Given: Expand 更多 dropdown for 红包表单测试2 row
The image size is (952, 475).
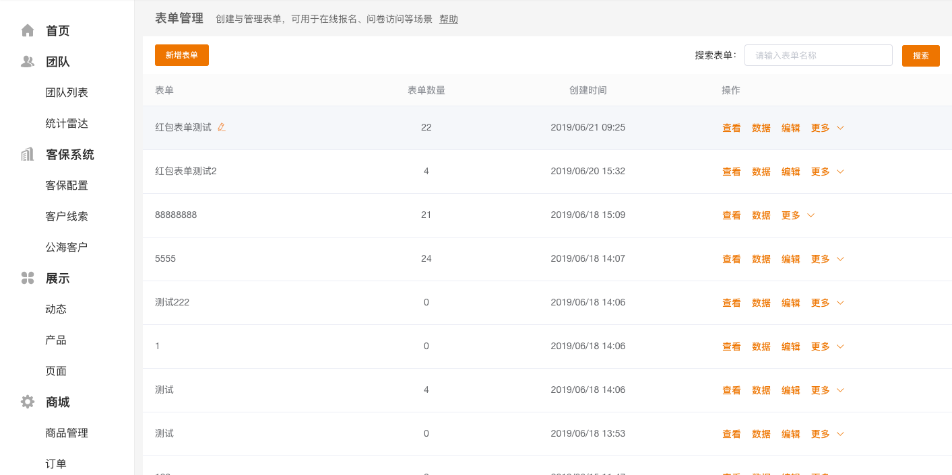Looking at the screenshot, I should (827, 172).
